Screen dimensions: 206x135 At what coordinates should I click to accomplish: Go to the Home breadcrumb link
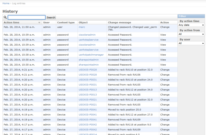pos(6,3)
